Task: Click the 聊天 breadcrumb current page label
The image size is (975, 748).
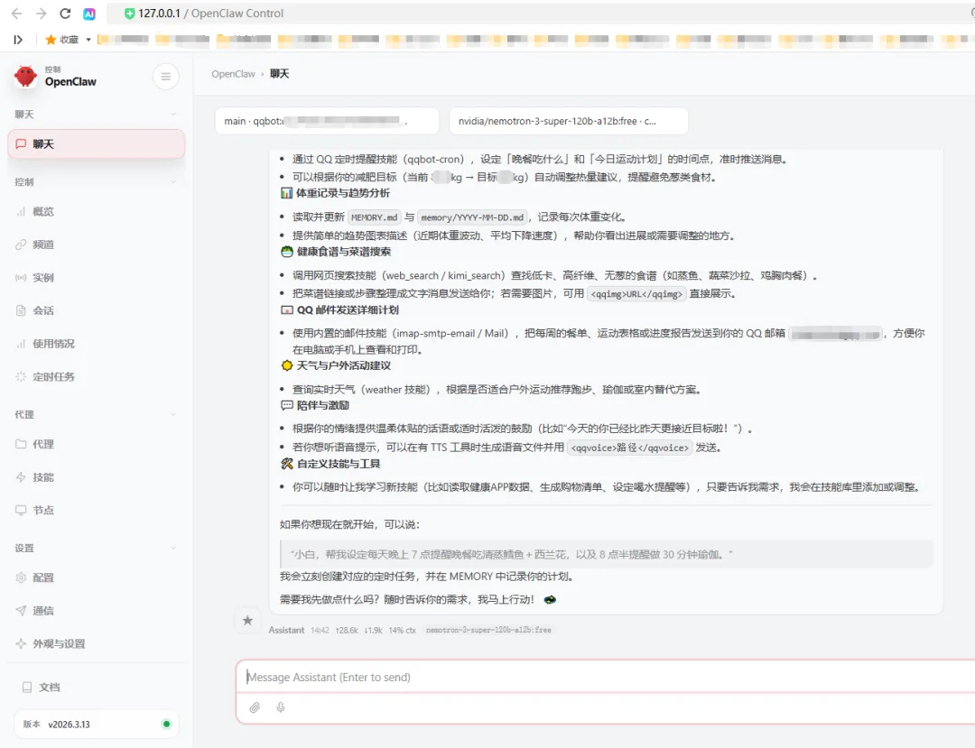Action: 279,74
